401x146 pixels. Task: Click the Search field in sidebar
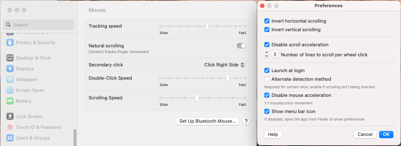(39, 25)
